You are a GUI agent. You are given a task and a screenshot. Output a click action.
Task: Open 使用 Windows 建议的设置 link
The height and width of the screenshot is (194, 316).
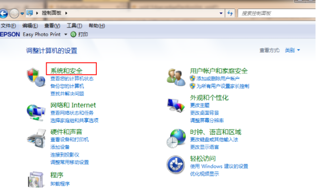(x=219, y=166)
